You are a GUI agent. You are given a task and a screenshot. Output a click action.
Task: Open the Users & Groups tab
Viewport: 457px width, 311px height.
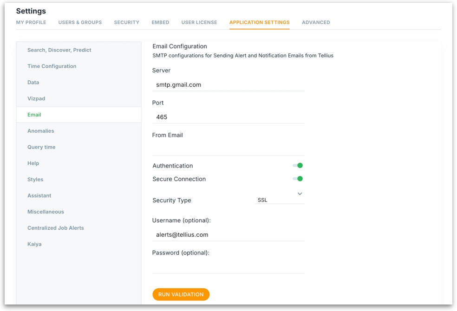[x=80, y=22]
